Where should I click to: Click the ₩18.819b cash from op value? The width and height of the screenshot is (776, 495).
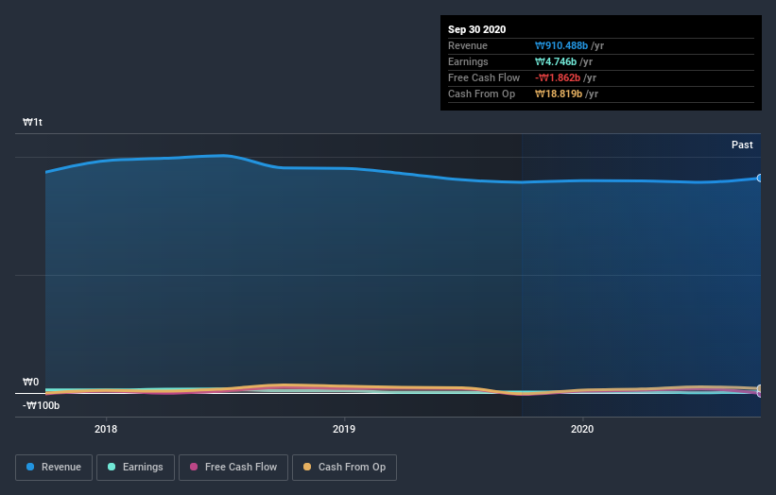tap(559, 94)
